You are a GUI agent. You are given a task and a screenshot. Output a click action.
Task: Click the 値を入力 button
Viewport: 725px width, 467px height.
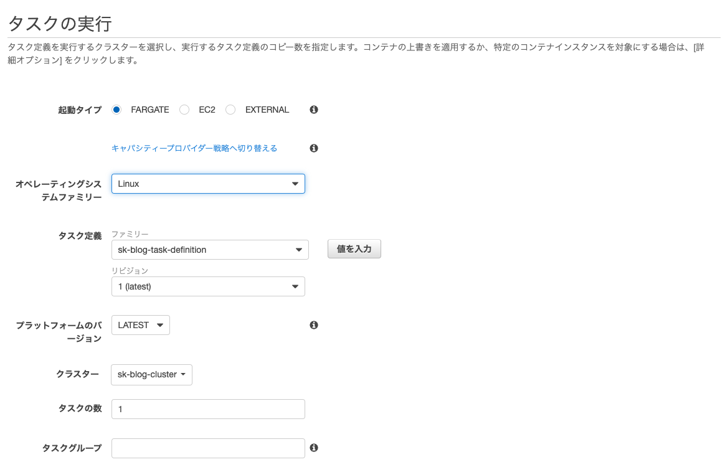pos(354,248)
